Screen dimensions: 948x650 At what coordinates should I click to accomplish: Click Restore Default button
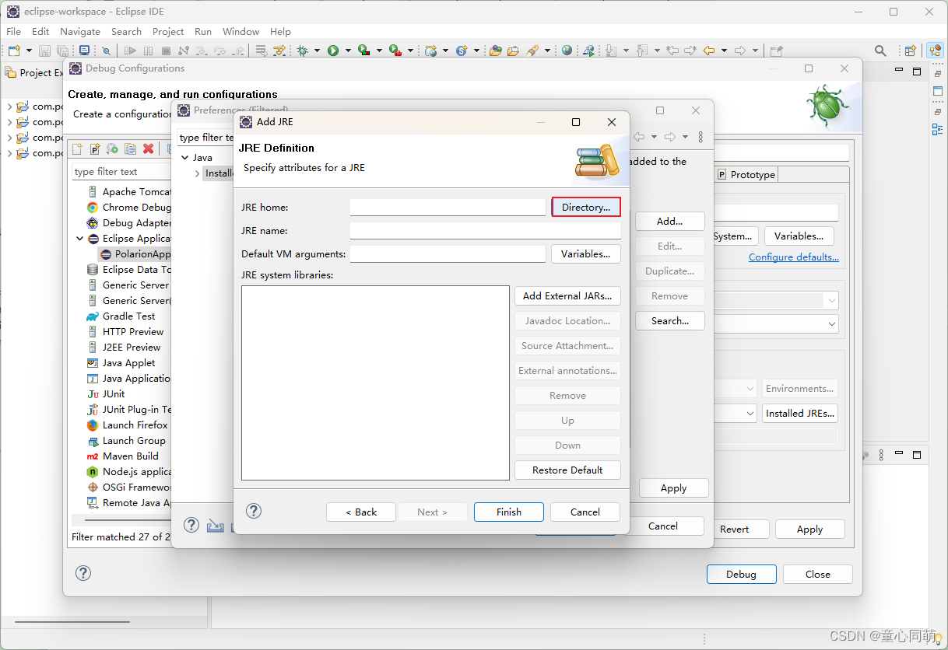coord(567,470)
